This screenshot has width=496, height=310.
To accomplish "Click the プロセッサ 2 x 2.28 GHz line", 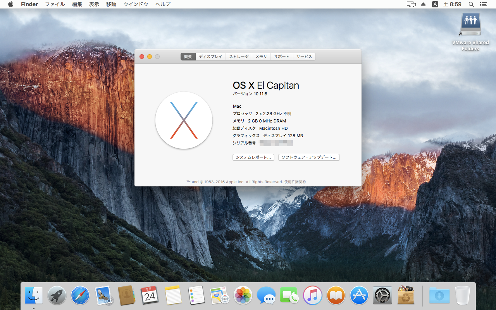I will click(262, 114).
